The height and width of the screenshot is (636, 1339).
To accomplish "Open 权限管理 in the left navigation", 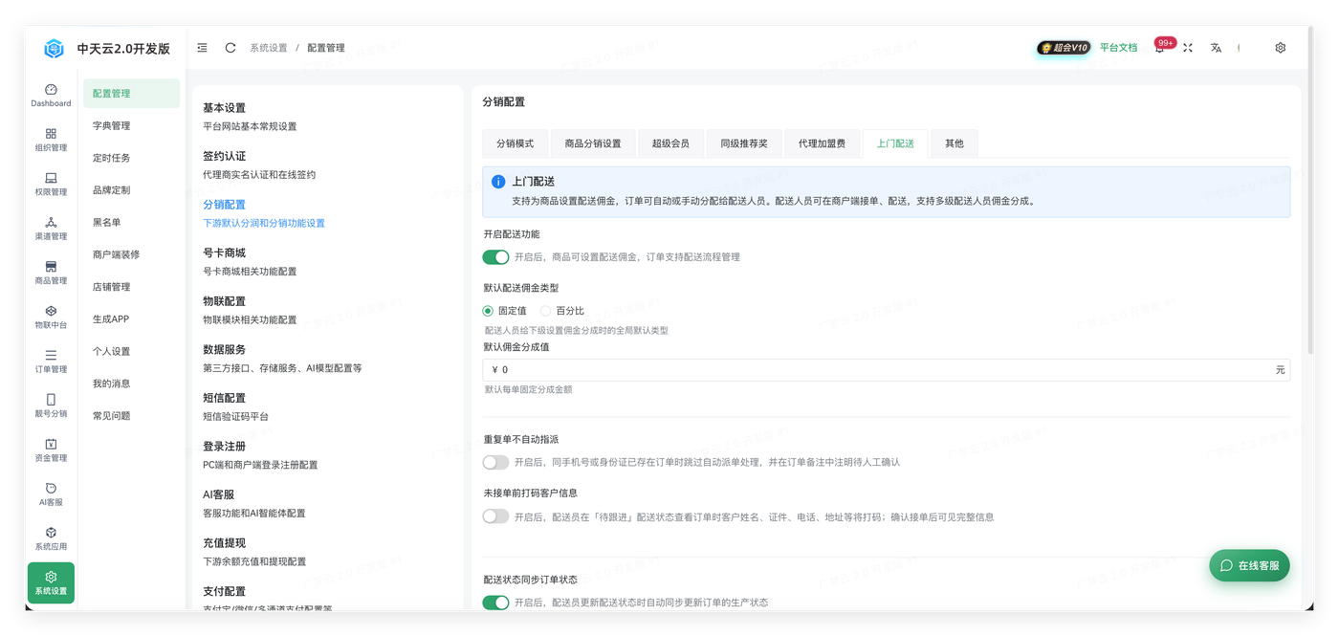I will click(51, 184).
